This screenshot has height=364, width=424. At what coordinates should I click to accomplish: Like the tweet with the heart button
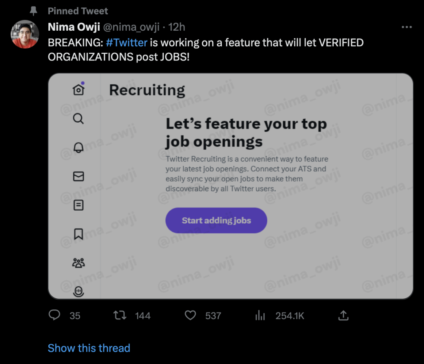190,315
